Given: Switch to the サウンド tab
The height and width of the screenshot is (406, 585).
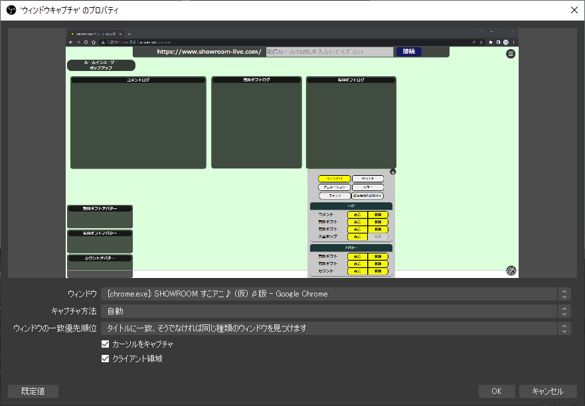Looking at the screenshot, I should pos(368,178).
